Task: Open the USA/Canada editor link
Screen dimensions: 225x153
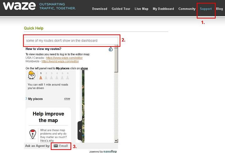Action: (64, 58)
